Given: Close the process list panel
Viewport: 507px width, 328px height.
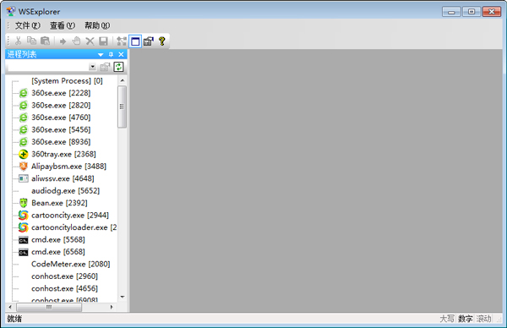Looking at the screenshot, I should point(121,54).
